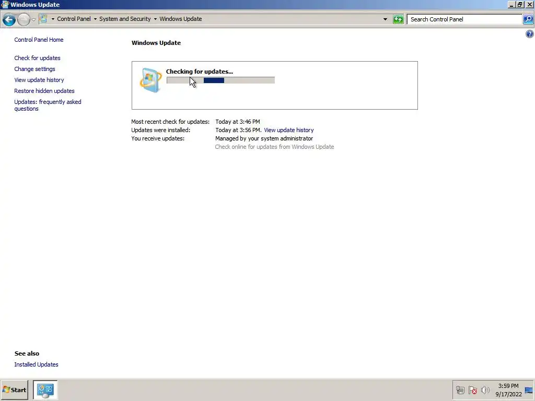Click the Checking for updates progress bar

click(220, 80)
